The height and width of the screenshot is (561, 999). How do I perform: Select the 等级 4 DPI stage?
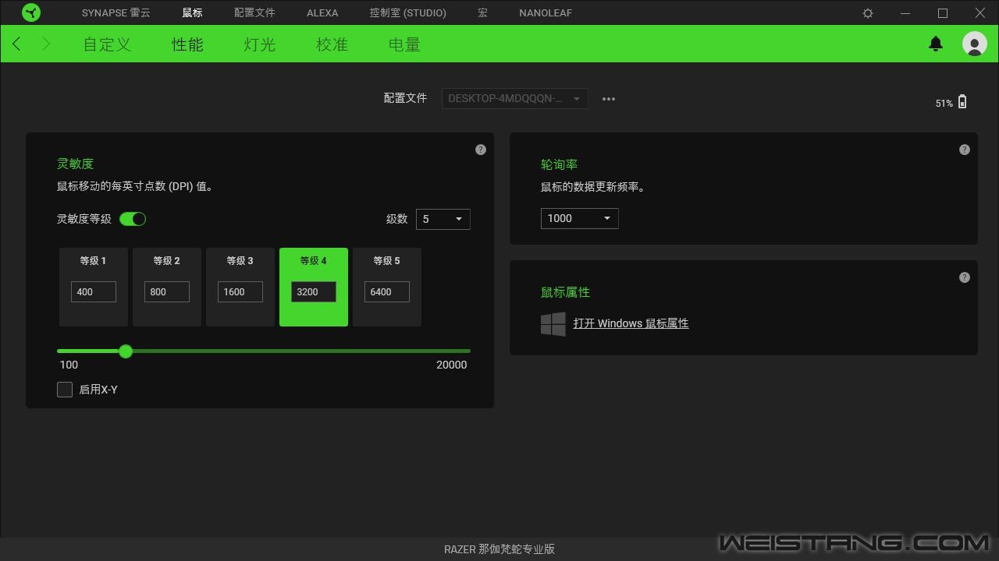point(314,287)
